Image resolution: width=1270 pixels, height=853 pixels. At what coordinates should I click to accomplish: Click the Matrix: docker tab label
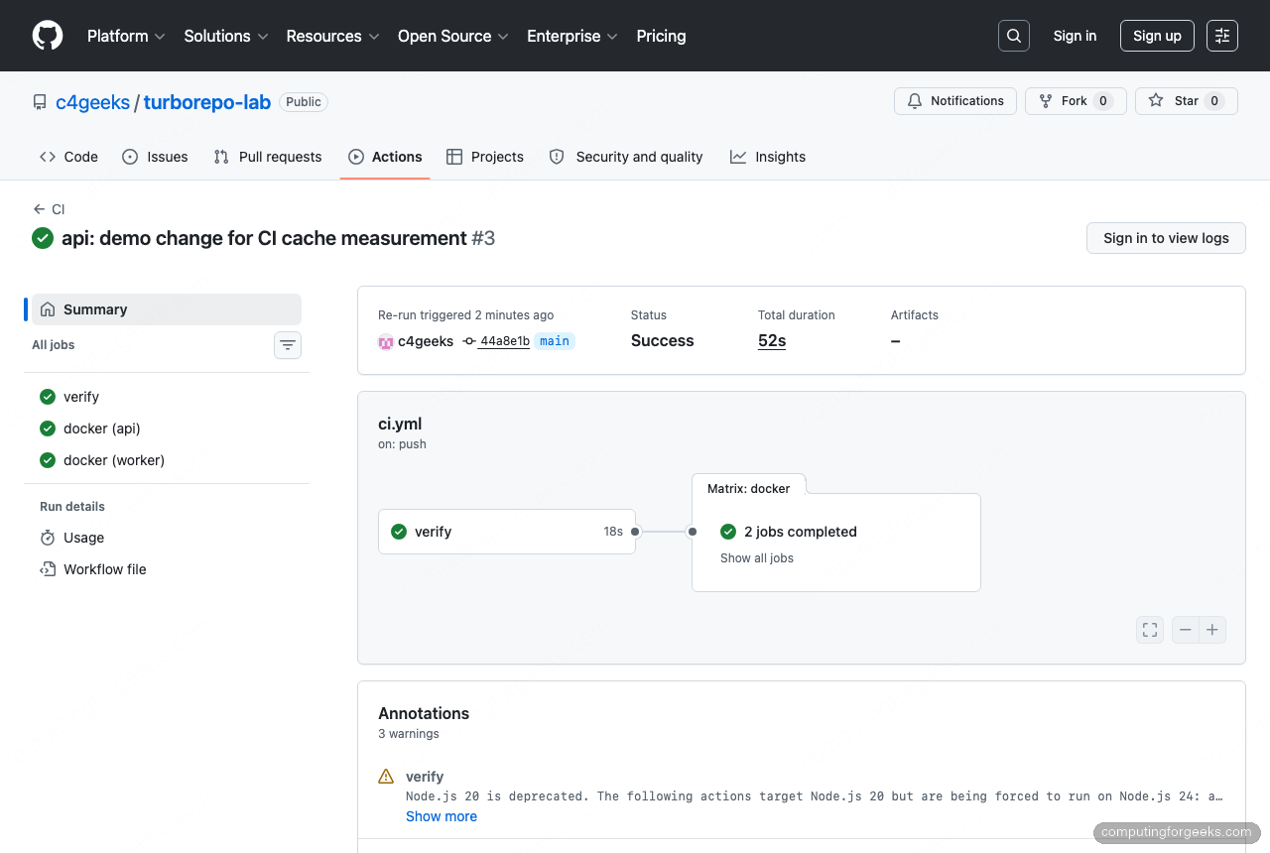pos(749,489)
